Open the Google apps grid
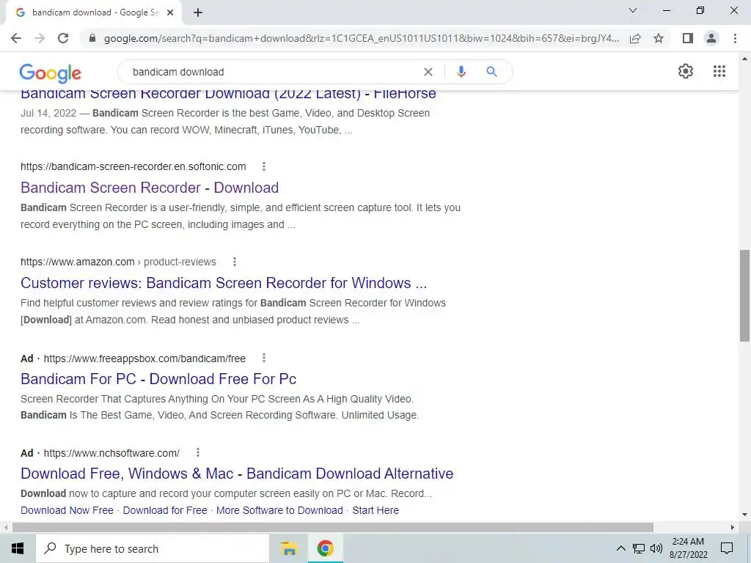The image size is (751, 563). point(719,71)
